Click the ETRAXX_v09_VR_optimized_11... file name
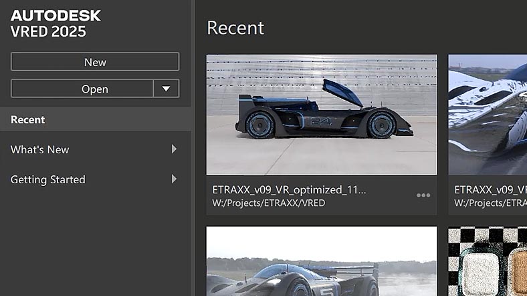This screenshot has width=527, height=296. coord(289,190)
